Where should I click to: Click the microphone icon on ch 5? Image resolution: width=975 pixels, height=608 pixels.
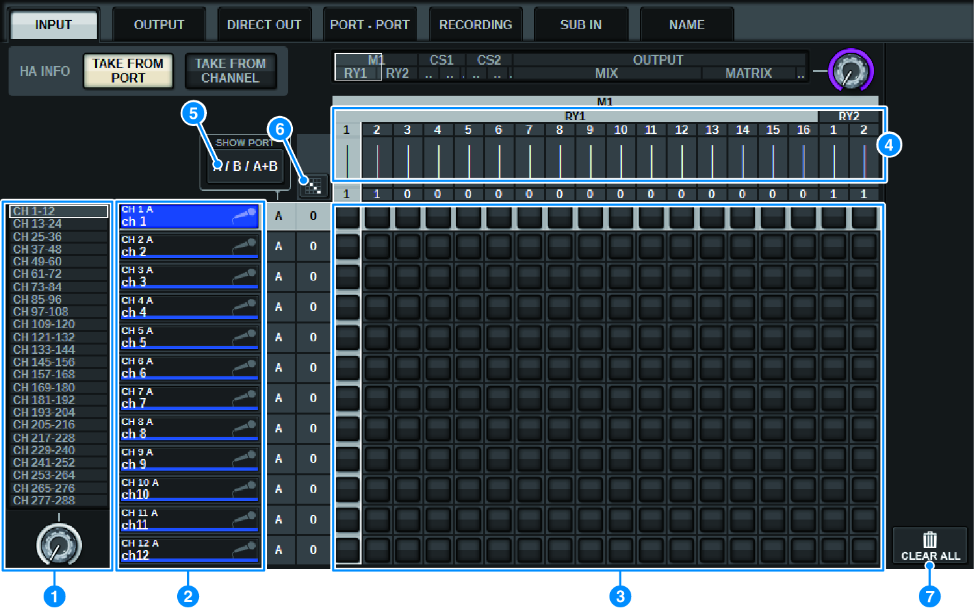[244, 337]
